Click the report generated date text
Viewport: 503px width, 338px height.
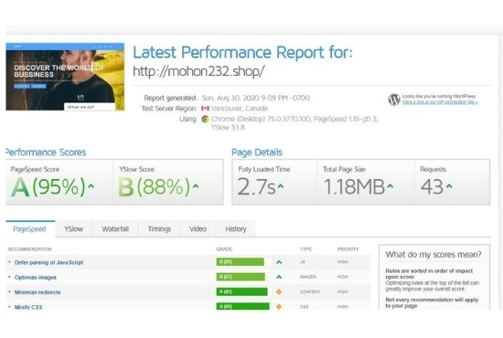tap(256, 98)
